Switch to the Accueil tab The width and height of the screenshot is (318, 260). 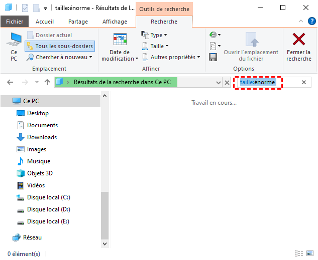coord(45,22)
